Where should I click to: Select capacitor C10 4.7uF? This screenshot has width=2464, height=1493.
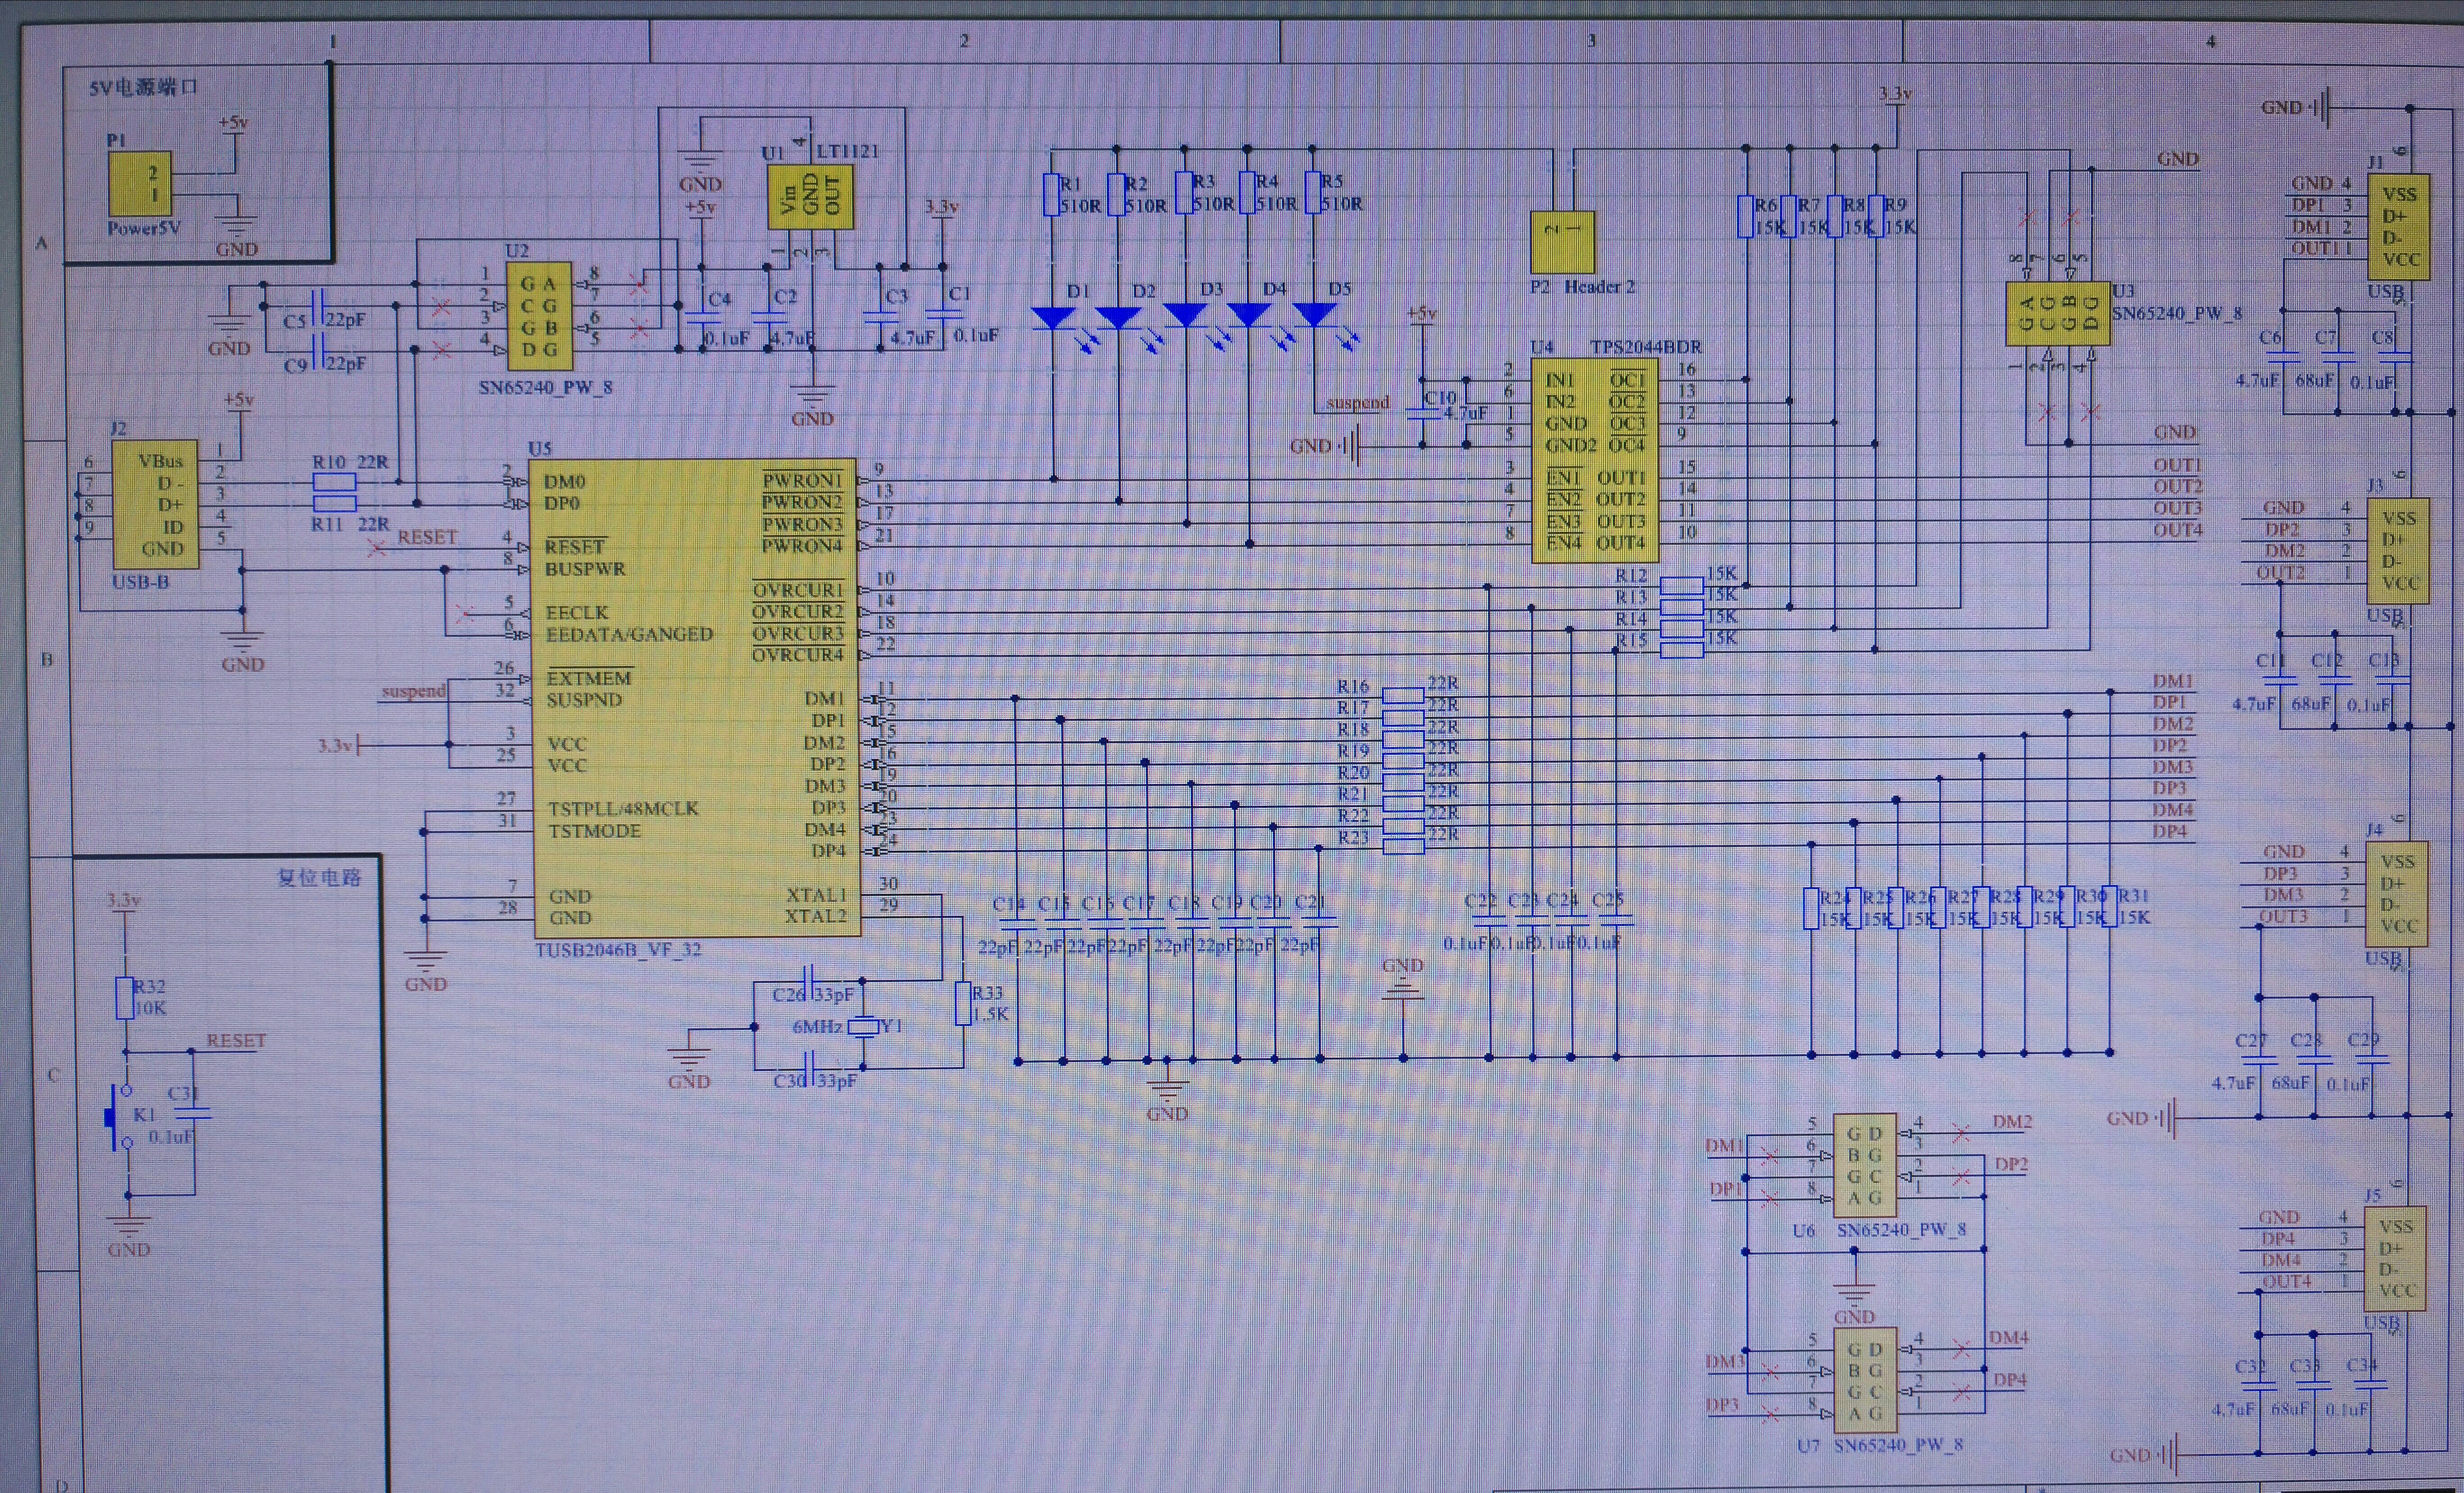[1423, 413]
